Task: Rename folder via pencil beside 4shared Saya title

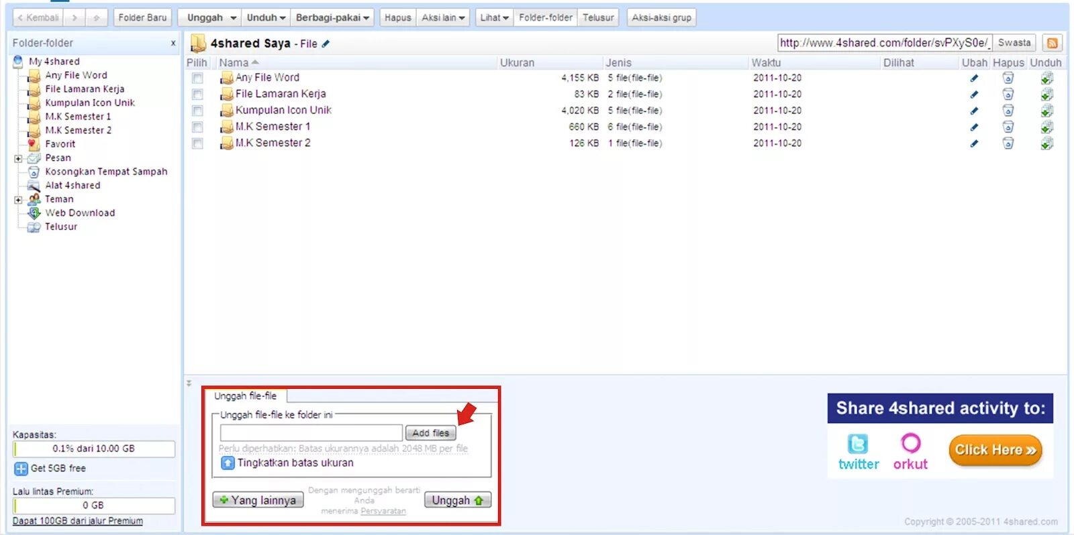Action: click(326, 44)
